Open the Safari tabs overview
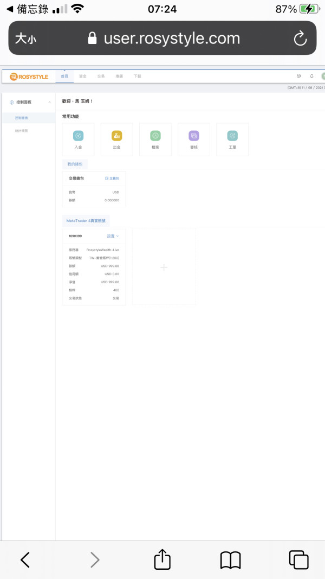Image resolution: width=325 pixels, height=579 pixels. (x=299, y=560)
